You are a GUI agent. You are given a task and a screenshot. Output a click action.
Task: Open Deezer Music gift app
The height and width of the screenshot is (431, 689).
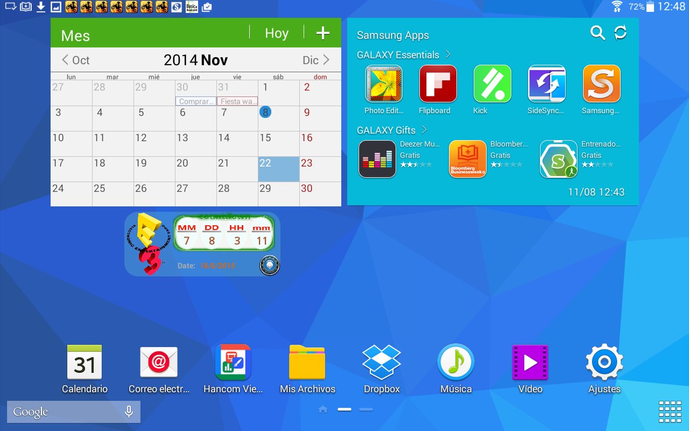pyautogui.click(x=377, y=159)
